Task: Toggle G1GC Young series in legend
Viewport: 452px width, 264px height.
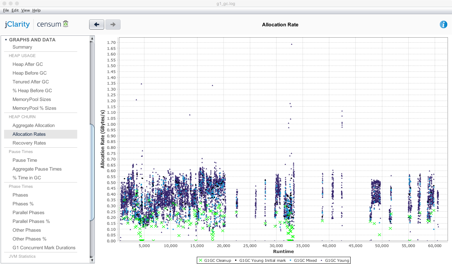Action: pos(337,260)
